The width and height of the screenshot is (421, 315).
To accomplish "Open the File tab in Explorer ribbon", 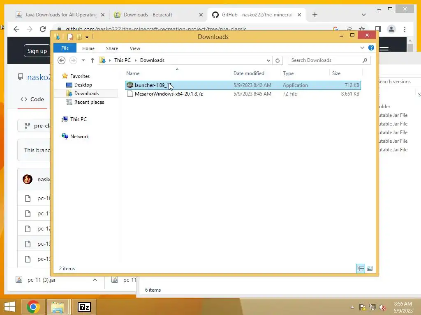I will pos(65,48).
